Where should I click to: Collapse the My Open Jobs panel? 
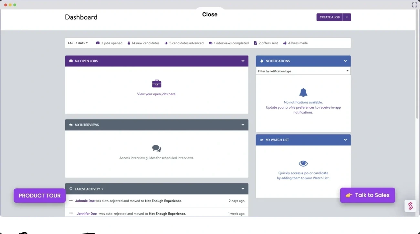point(243,61)
